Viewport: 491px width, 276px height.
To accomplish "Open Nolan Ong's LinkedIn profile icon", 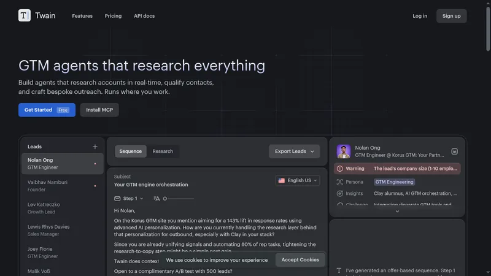I will [454, 151].
